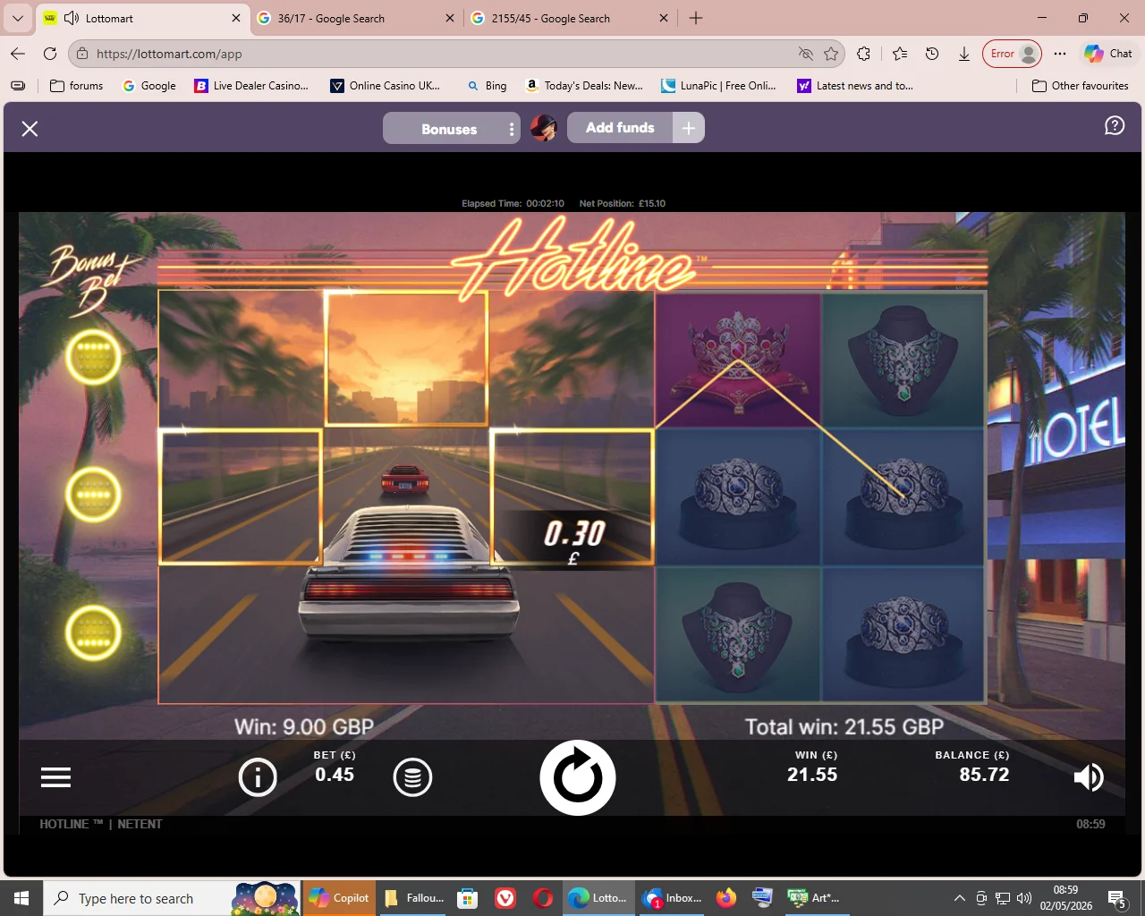Open the Windows Start menu

point(21,898)
